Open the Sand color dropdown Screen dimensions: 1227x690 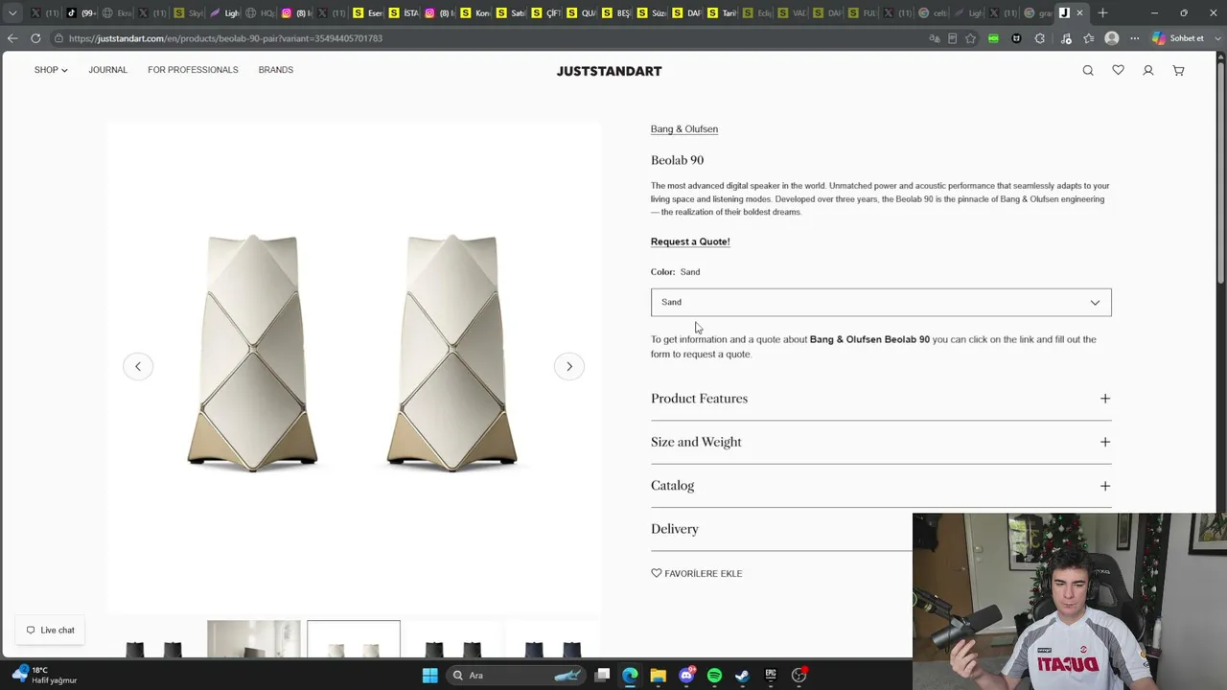[x=881, y=302]
